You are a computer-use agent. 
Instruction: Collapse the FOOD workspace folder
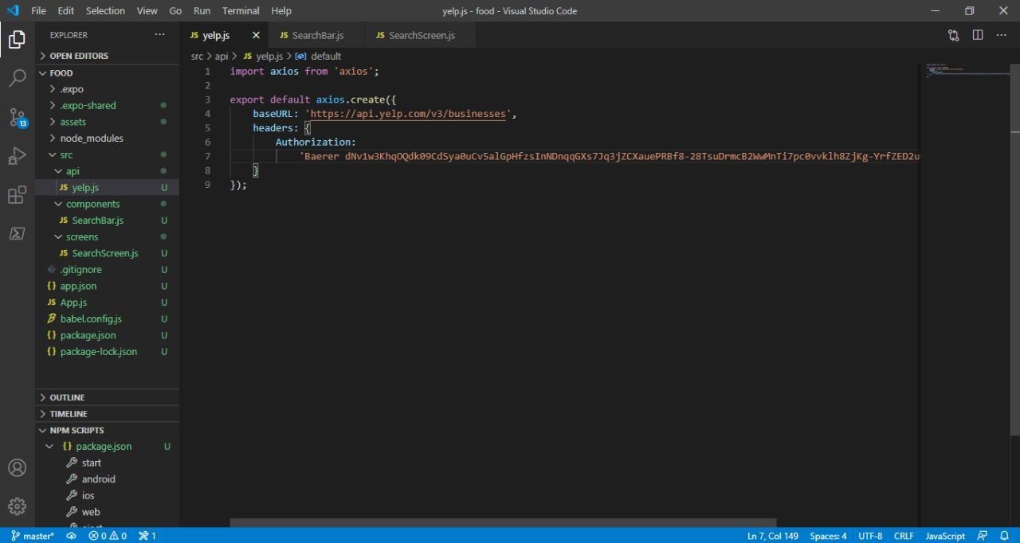pos(108,72)
